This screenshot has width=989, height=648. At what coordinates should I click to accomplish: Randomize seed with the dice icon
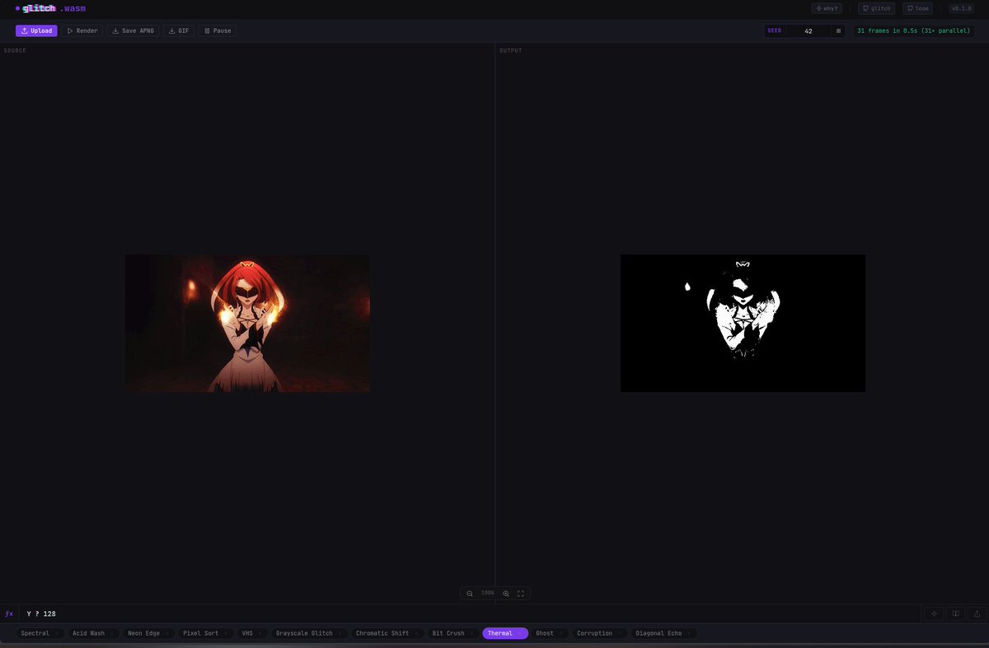coord(838,30)
